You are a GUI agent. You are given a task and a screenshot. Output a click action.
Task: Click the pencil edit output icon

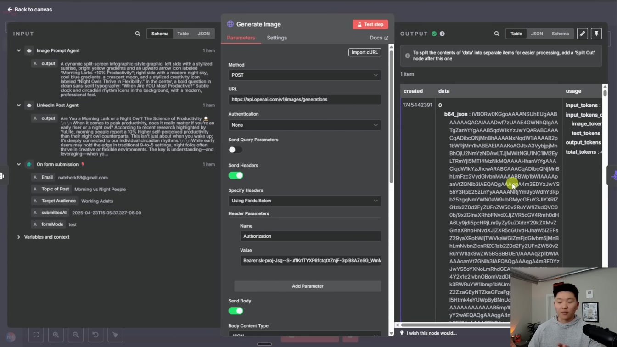point(582,34)
